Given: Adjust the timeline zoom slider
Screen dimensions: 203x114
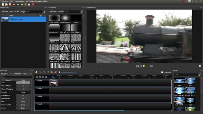Looking at the screenshot, I should tap(68, 72).
